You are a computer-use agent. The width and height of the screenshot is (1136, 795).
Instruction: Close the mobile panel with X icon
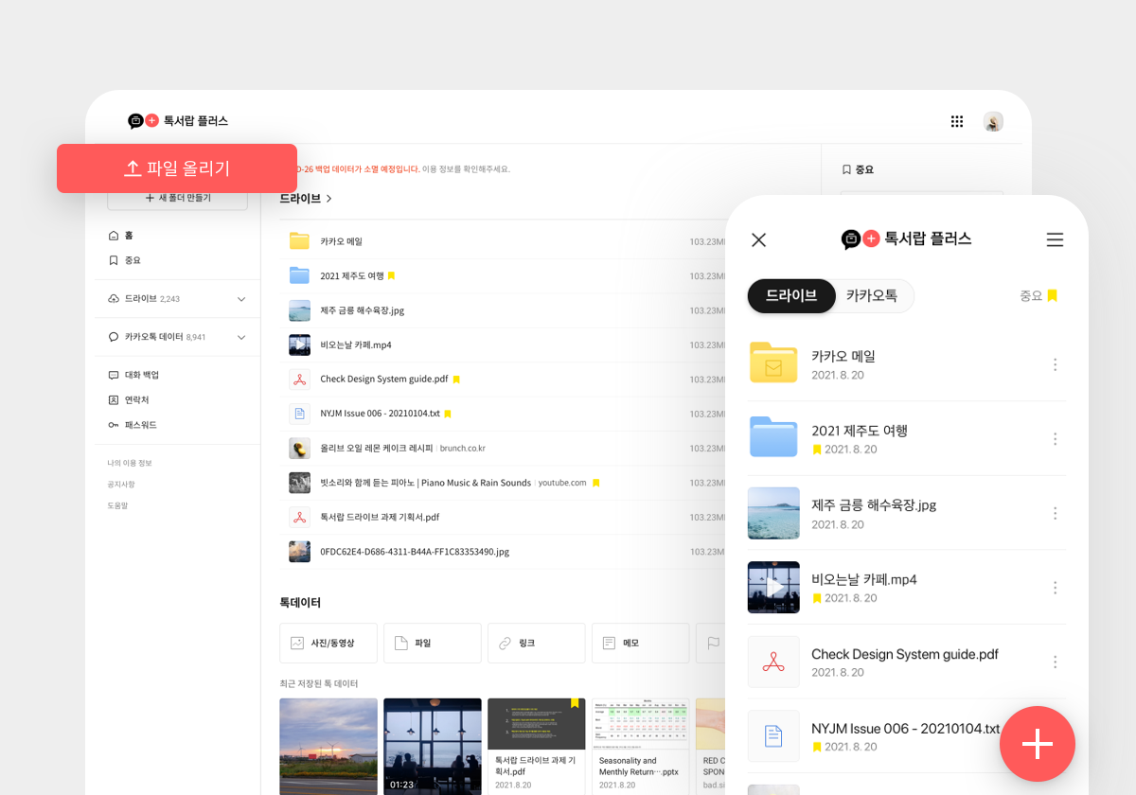point(758,239)
